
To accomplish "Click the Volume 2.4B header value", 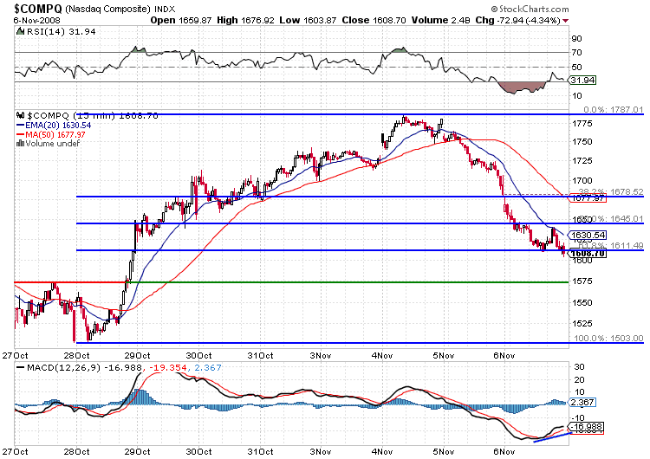I will tap(439, 20).
